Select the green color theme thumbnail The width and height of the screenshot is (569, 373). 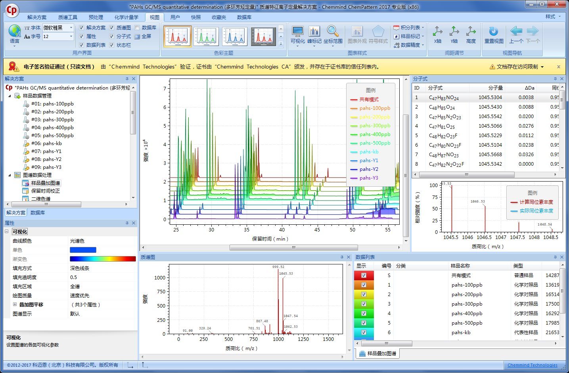(x=206, y=36)
